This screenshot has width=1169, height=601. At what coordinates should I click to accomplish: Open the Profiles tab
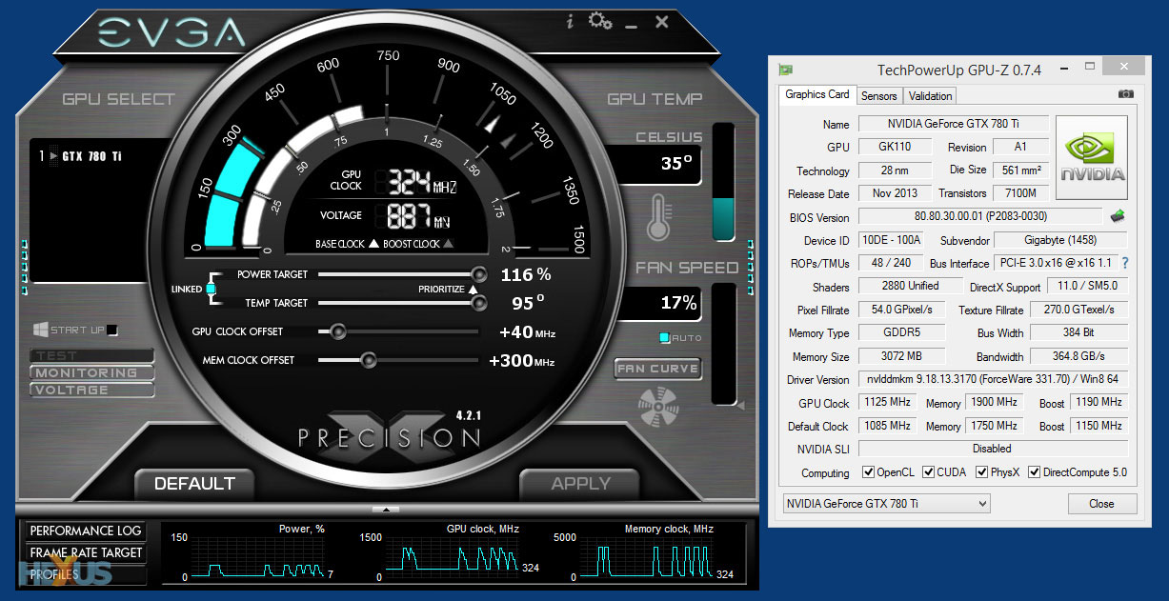(86, 574)
